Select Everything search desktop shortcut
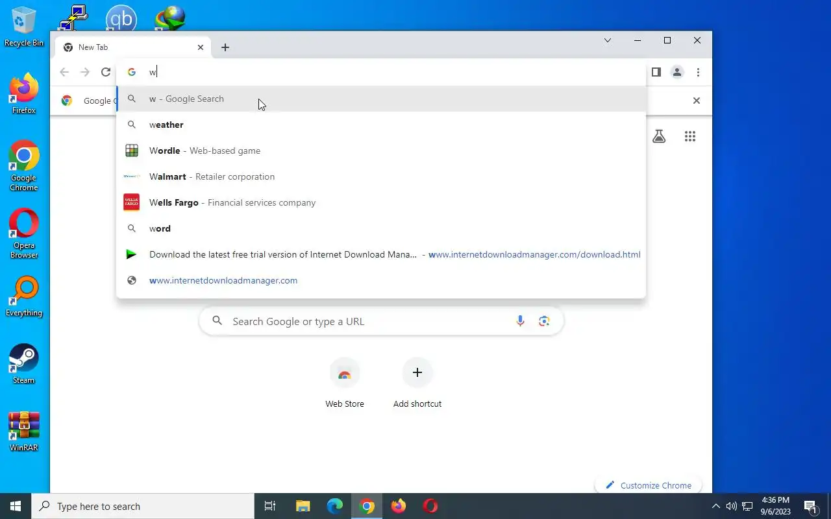The width and height of the screenshot is (831, 519). coord(24,297)
